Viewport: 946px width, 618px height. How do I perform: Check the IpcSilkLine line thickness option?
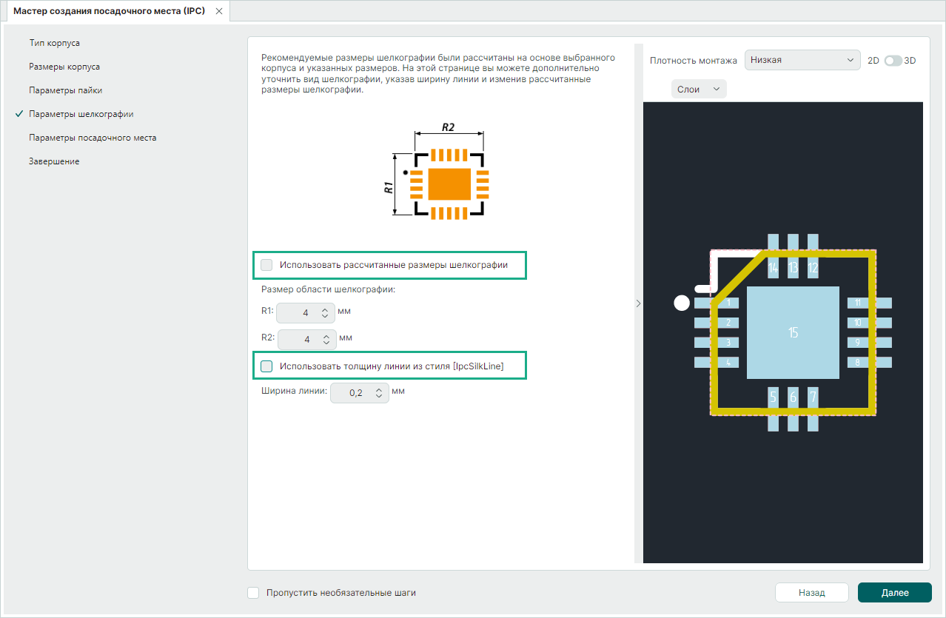(x=267, y=366)
